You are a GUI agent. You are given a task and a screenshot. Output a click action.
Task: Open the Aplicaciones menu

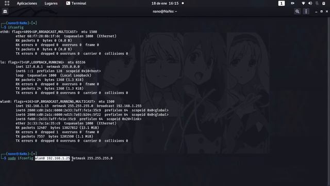tap(27, 4)
